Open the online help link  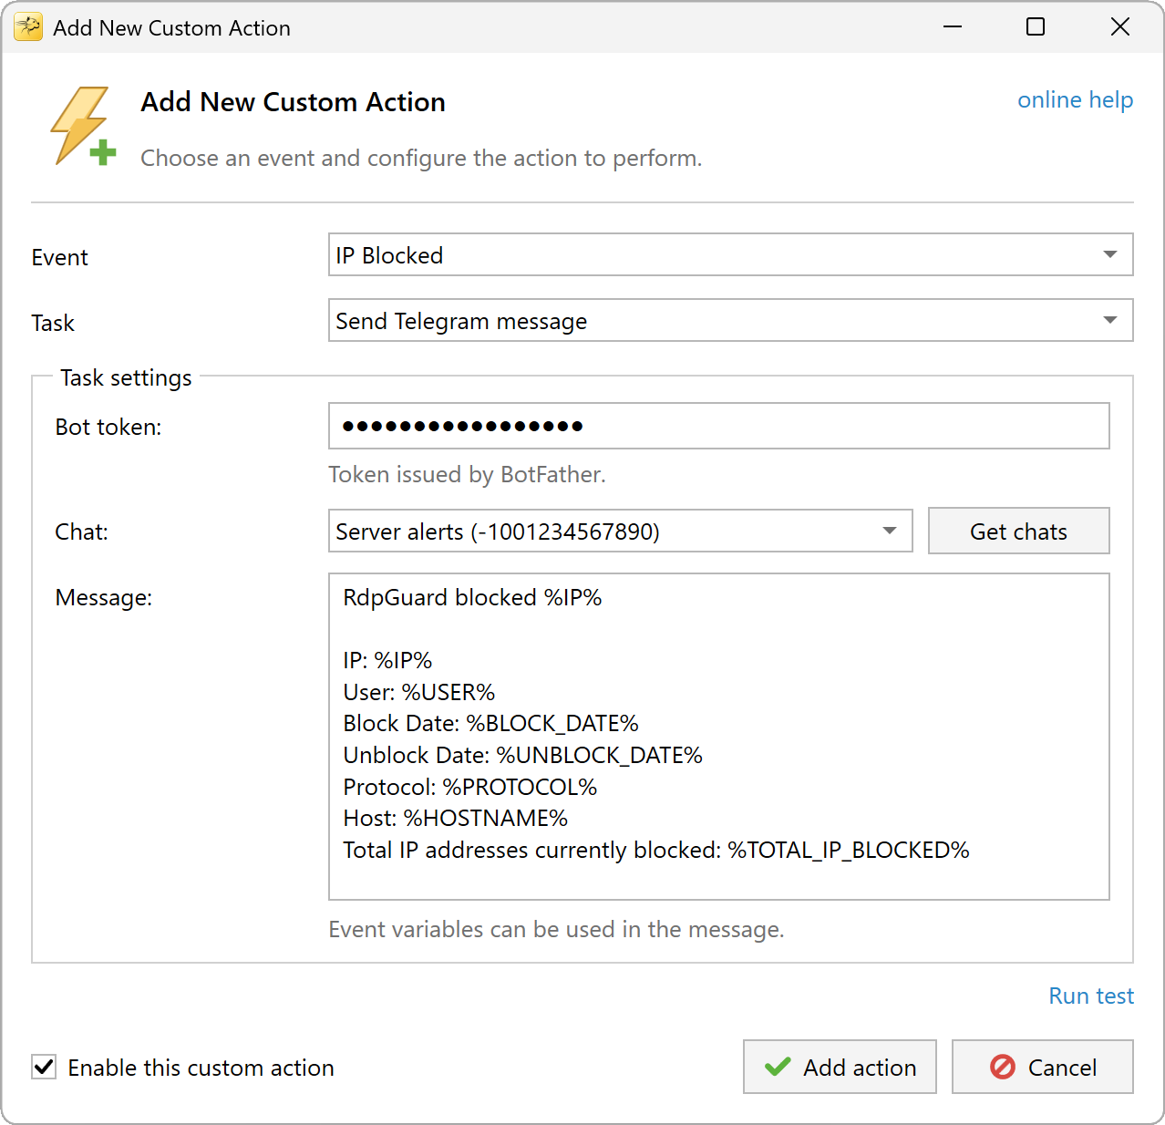click(x=1075, y=99)
